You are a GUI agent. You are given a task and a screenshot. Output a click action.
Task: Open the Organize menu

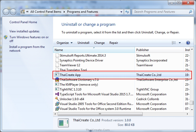click(x=65, y=43)
